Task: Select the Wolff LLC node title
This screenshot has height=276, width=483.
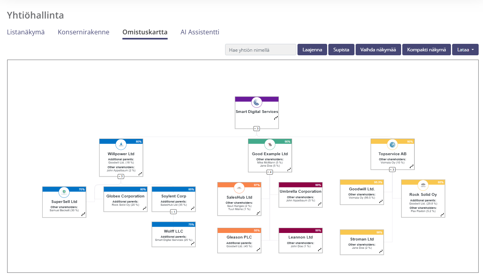Action: tap(174, 231)
